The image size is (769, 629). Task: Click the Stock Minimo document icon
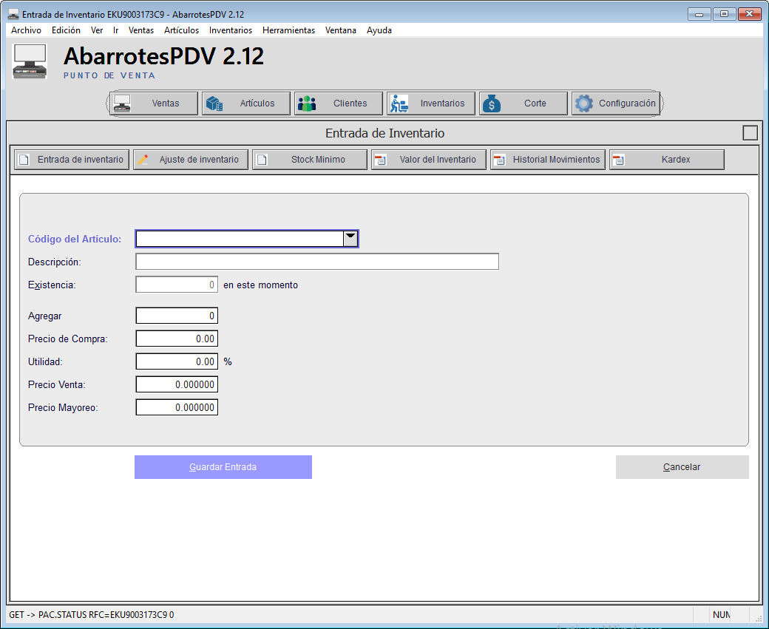point(262,160)
